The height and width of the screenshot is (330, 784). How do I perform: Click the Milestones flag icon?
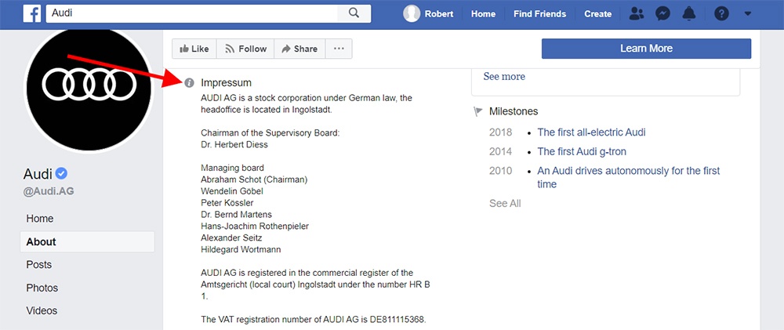478,111
